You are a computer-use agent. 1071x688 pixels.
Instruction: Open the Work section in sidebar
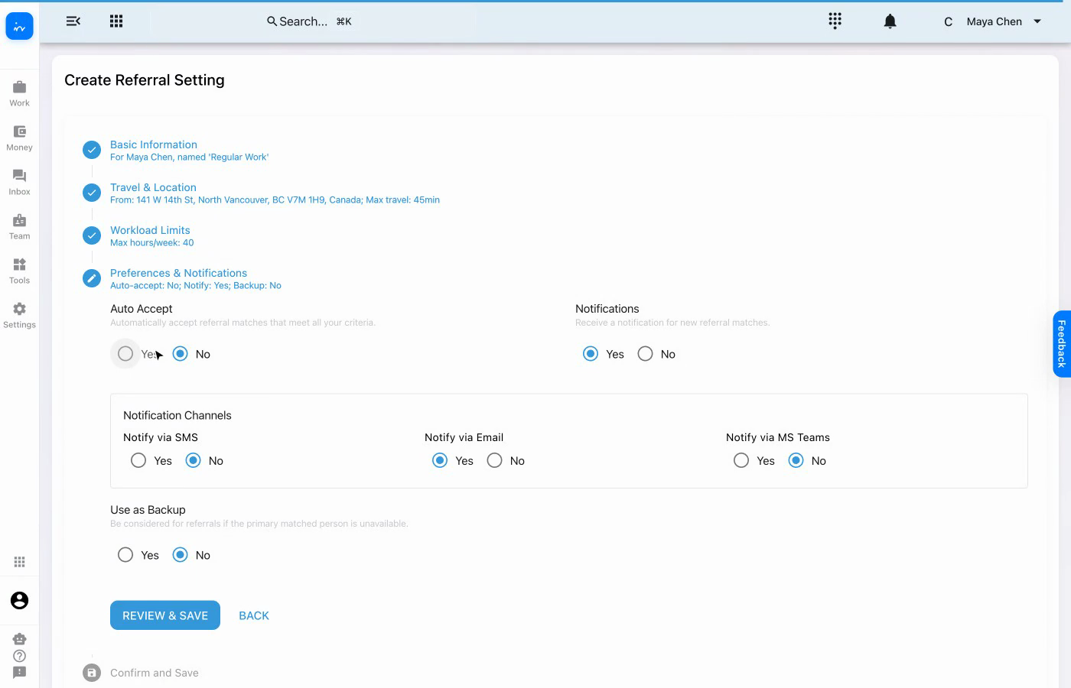click(19, 93)
